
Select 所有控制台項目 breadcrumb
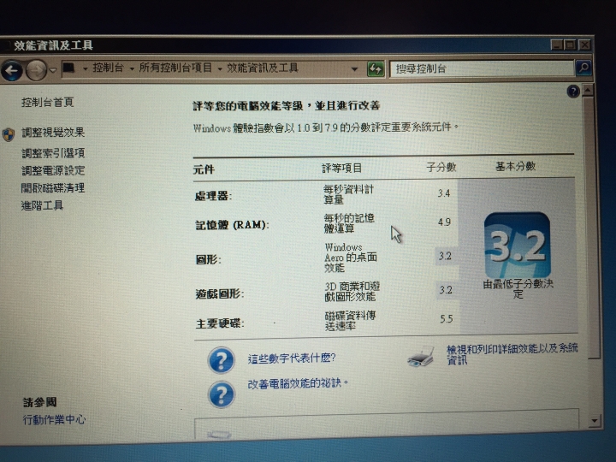click(x=175, y=68)
